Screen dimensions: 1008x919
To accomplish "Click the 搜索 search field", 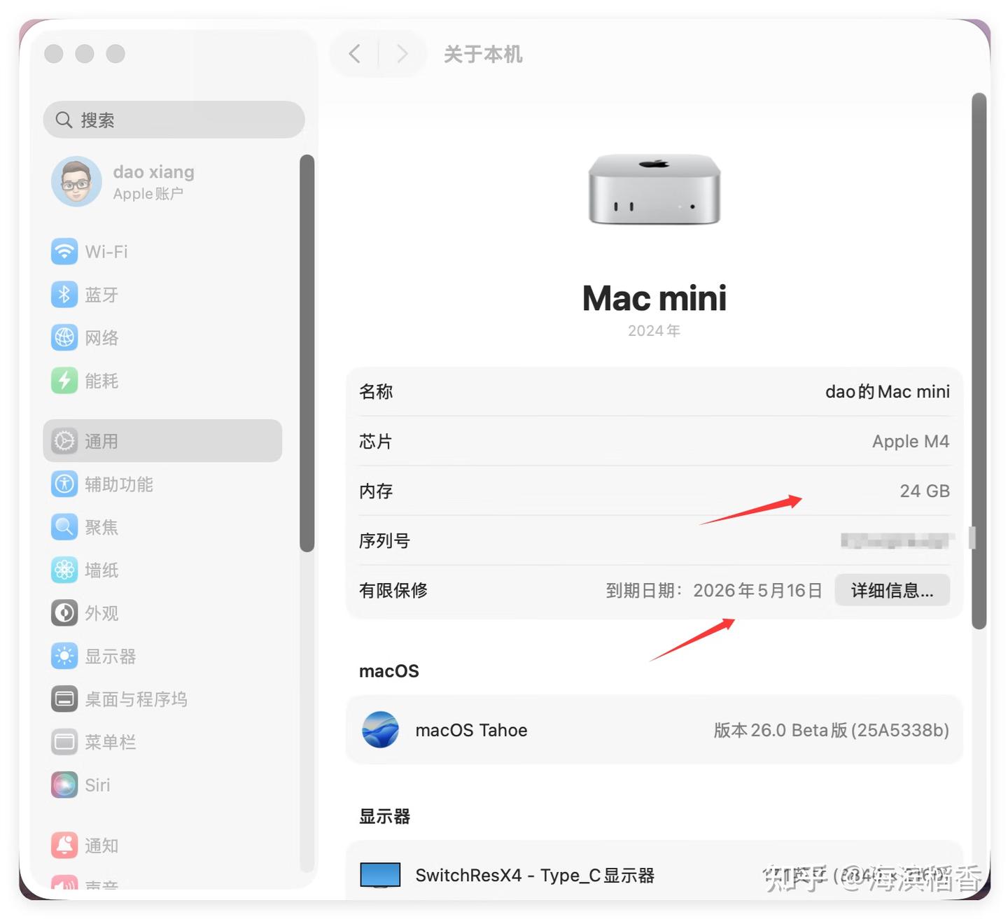I will pos(174,120).
